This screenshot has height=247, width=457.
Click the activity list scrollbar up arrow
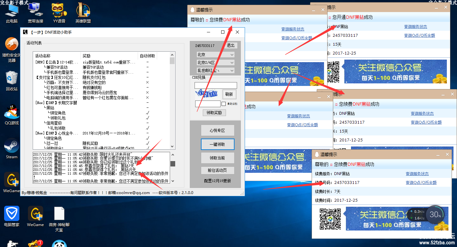click(172, 55)
